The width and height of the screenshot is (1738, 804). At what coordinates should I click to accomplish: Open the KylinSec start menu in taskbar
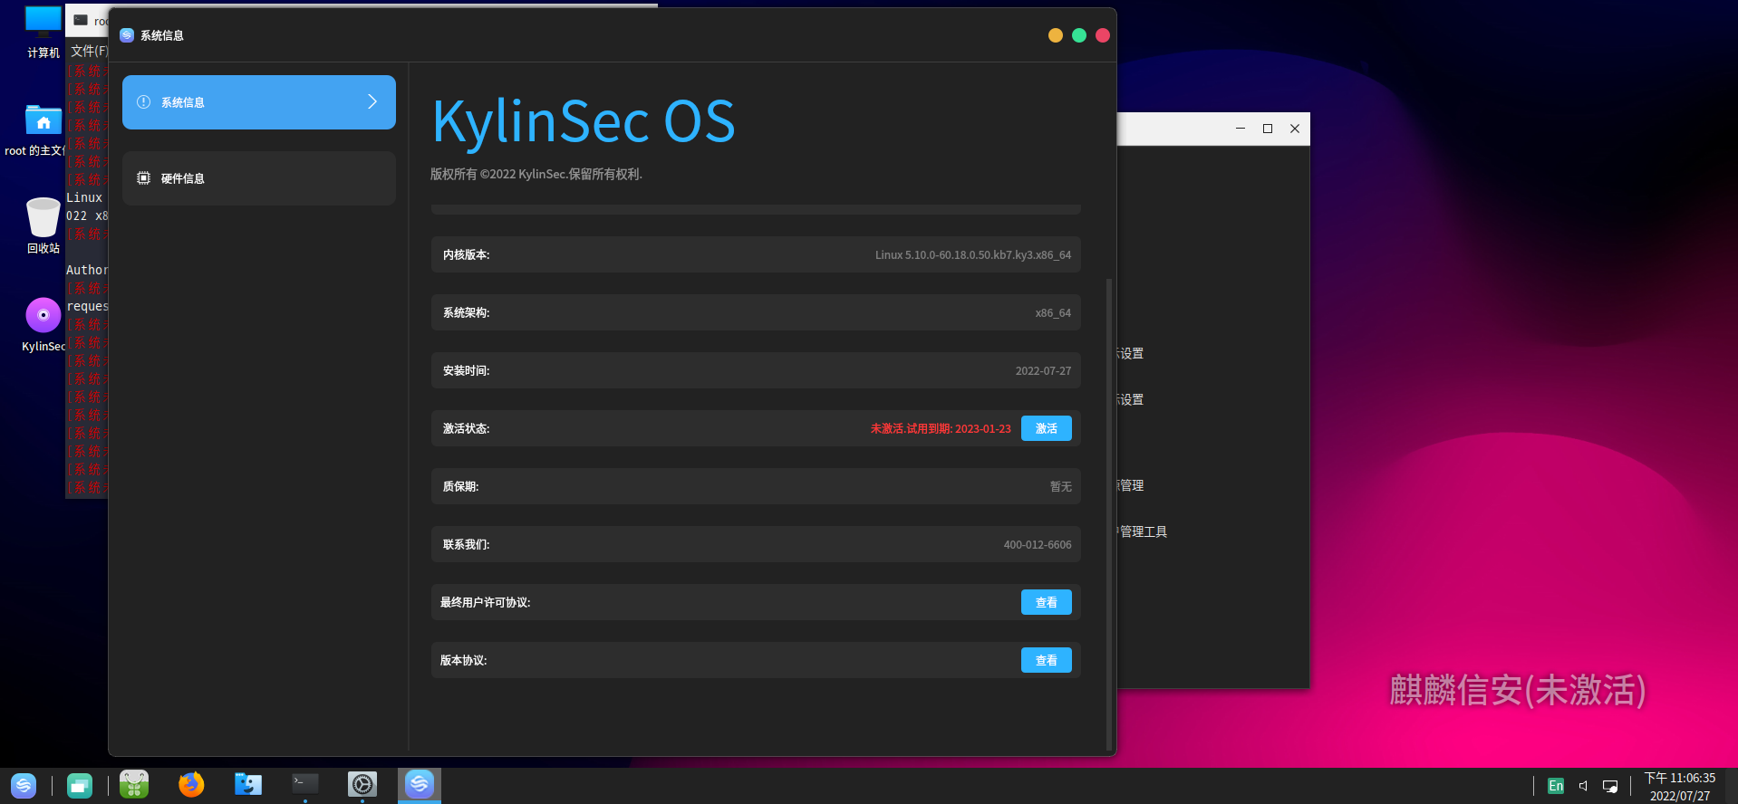(24, 785)
